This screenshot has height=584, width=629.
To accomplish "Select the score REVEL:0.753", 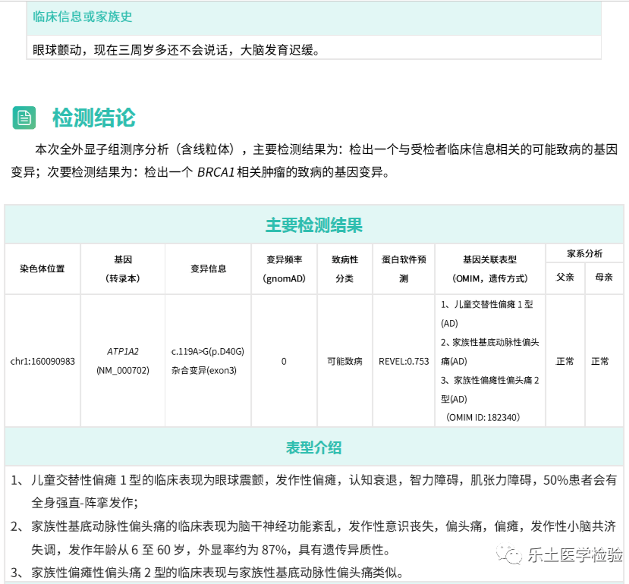I will (x=404, y=361).
